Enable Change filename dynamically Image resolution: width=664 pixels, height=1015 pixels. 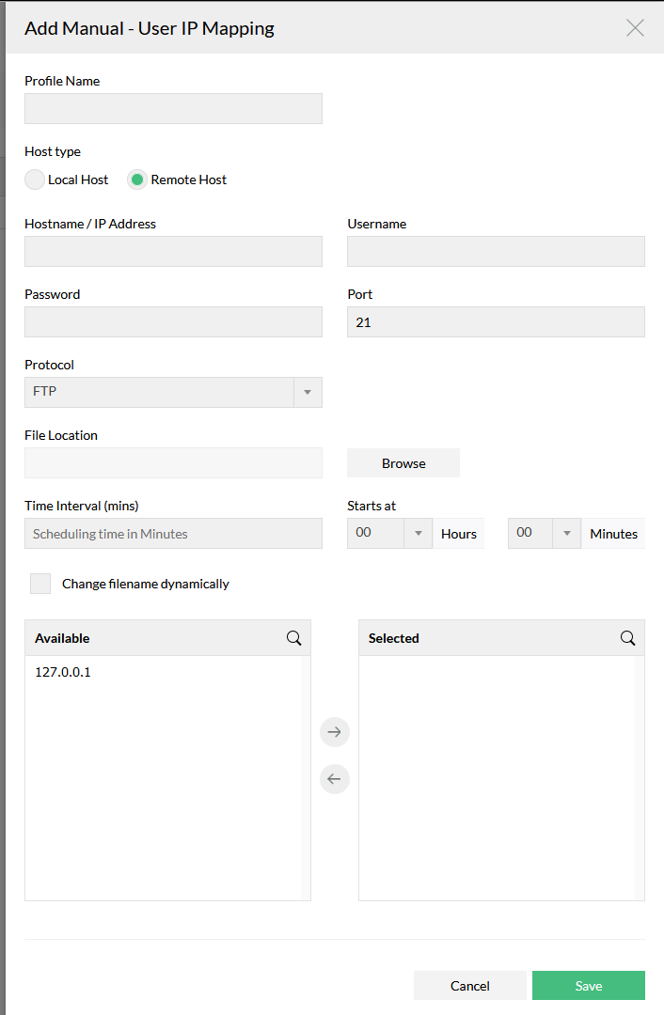[x=40, y=583]
